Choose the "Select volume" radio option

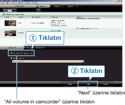tap(11, 58)
